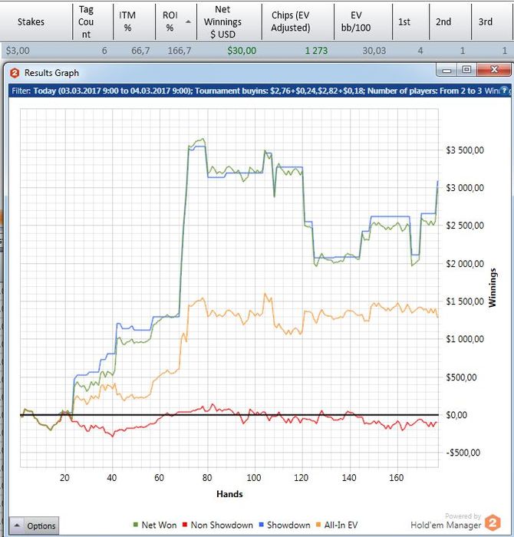Sort by the 1st column header

click(x=410, y=22)
